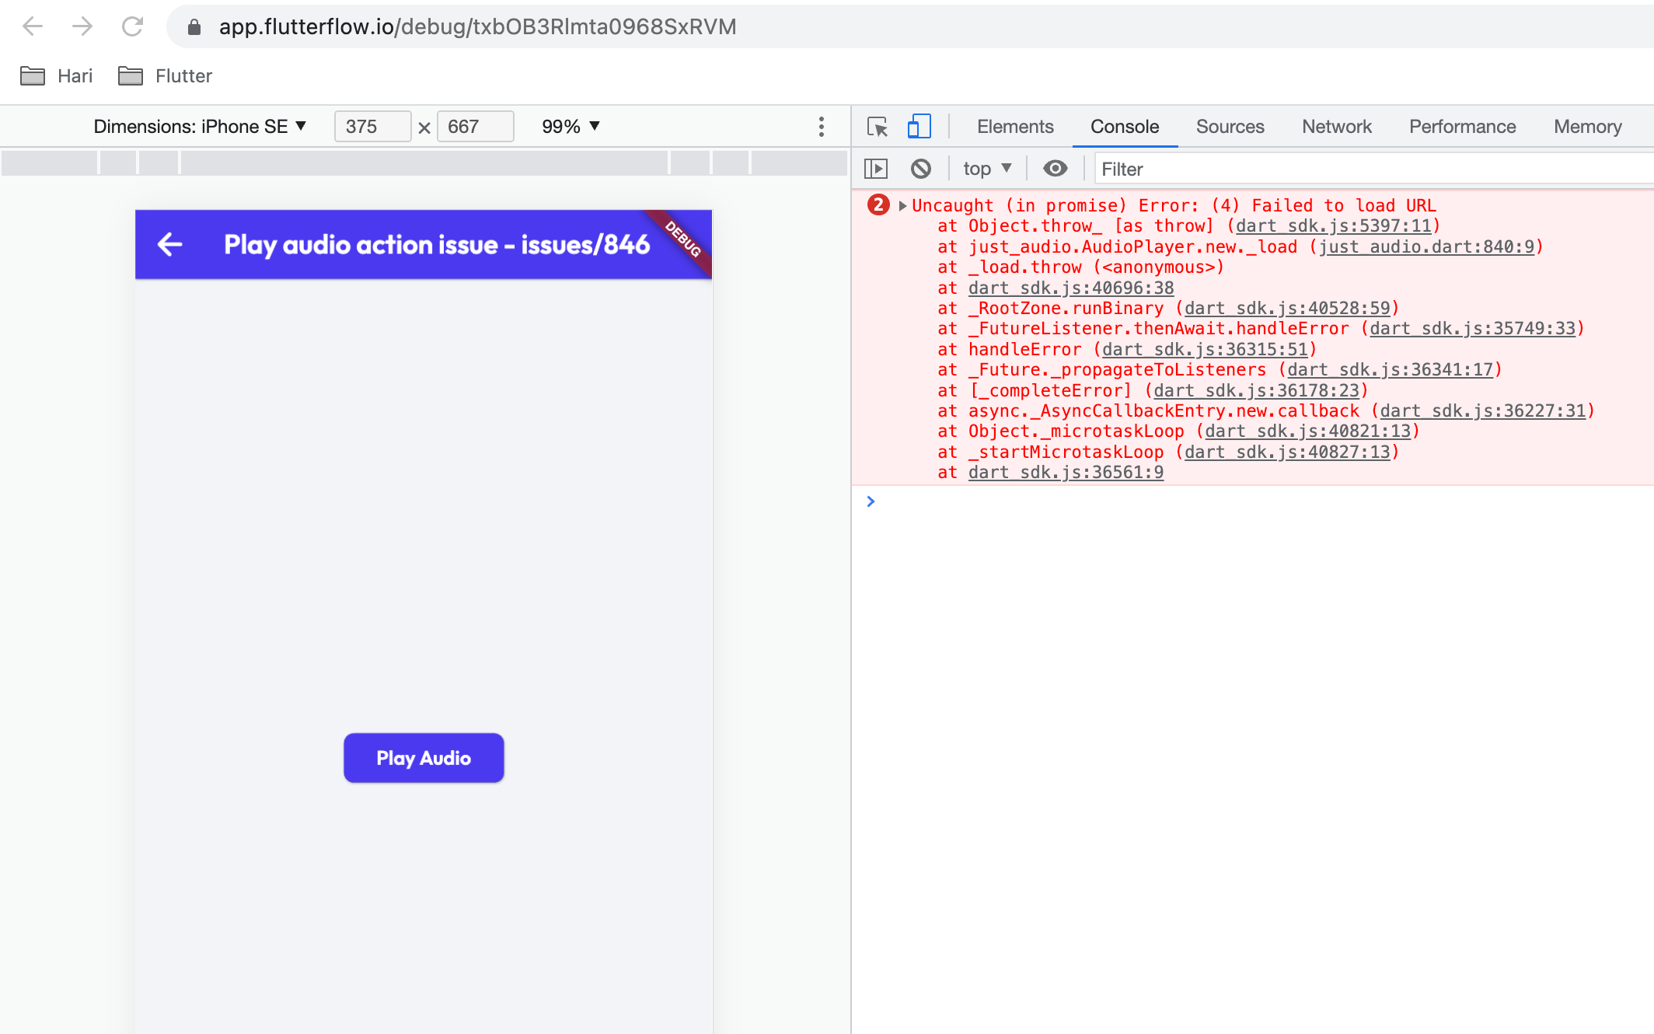
Task: Open the dart_sdk.js:36227:31 link
Action: [1483, 411]
